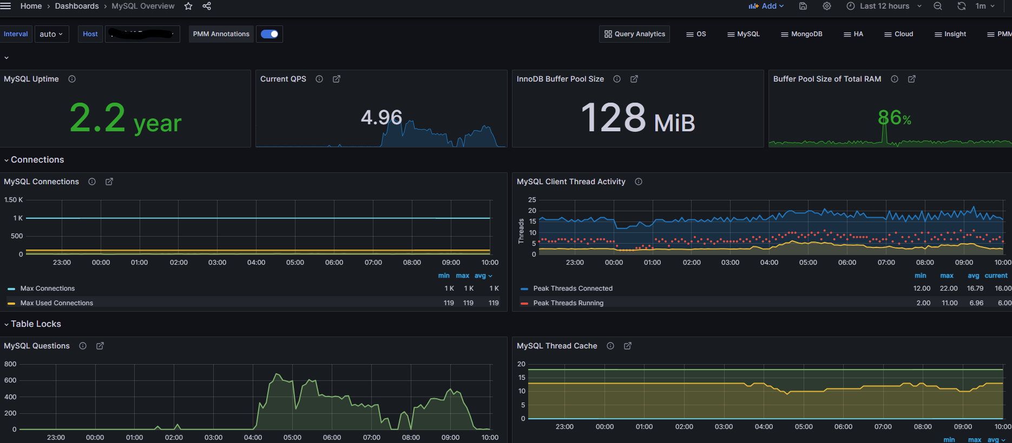This screenshot has width=1012, height=443.
Task: Sort MySQL Connections legend by avg
Action: coord(483,276)
